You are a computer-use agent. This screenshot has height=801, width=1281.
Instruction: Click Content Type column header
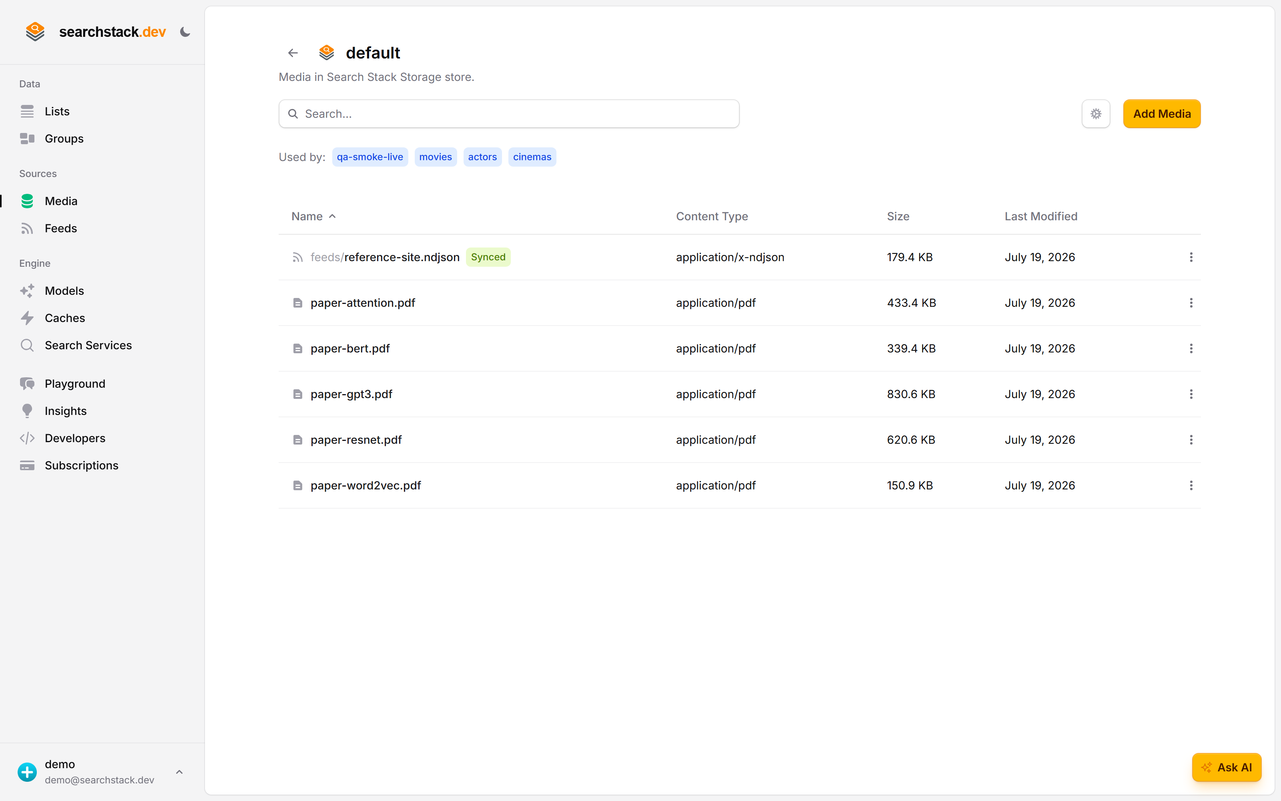click(712, 216)
